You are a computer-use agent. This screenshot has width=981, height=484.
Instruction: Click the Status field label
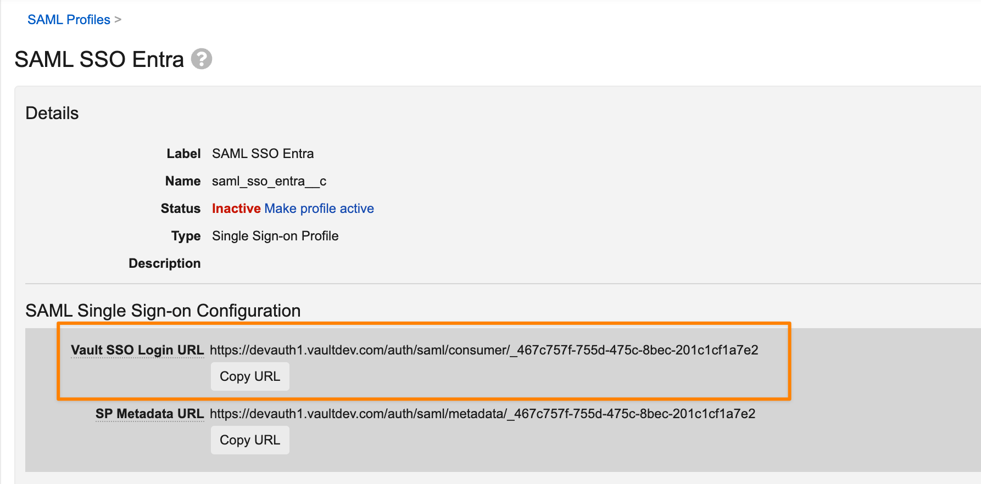pyautogui.click(x=181, y=209)
